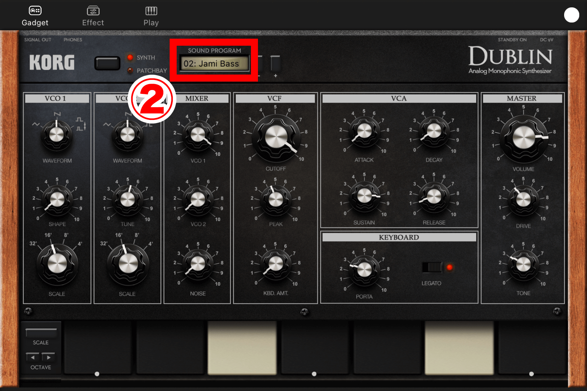Click the VCO 1 SCALE knob
This screenshot has width=587, height=391.
(x=57, y=264)
